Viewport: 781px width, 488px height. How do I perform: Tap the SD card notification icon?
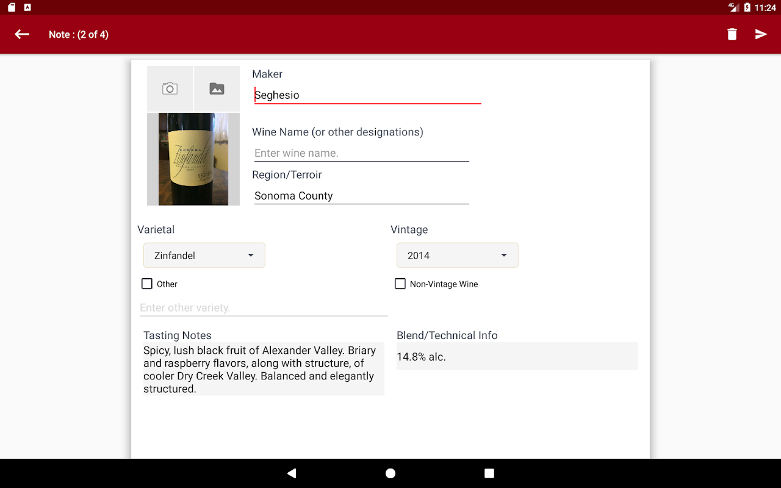pos(11,7)
